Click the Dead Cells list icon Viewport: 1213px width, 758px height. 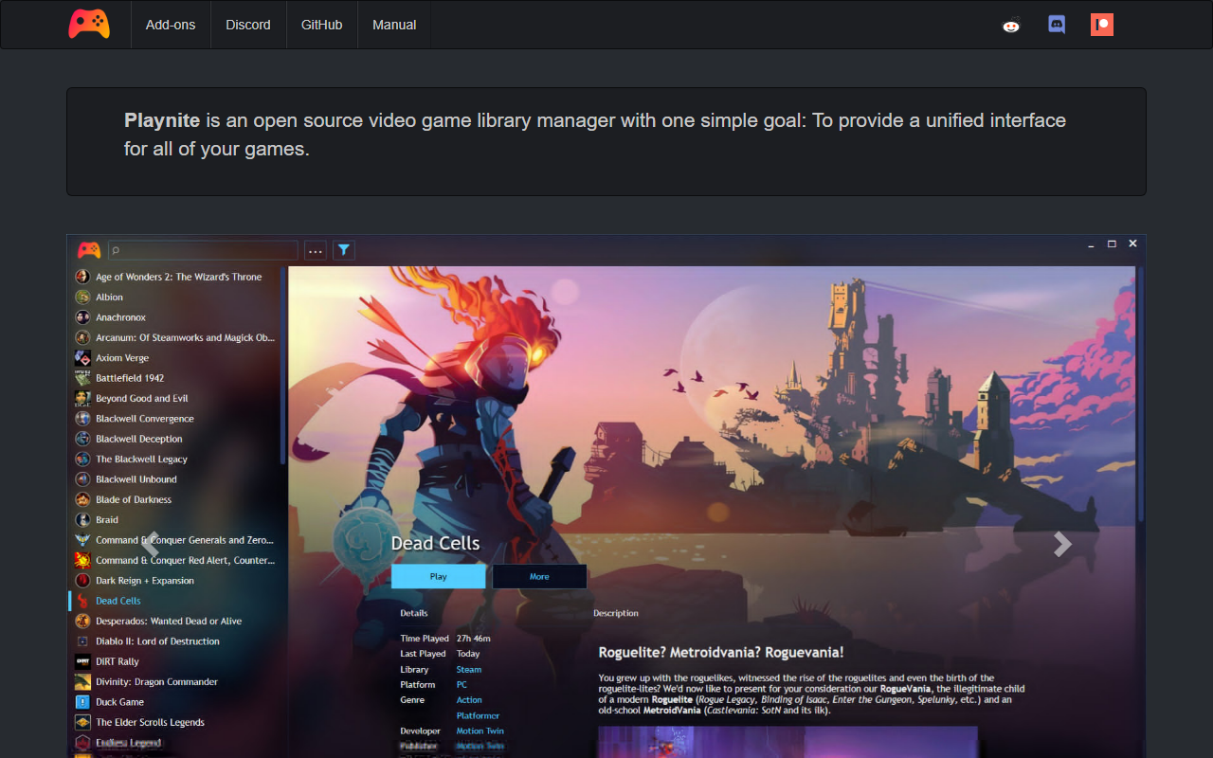tap(83, 601)
